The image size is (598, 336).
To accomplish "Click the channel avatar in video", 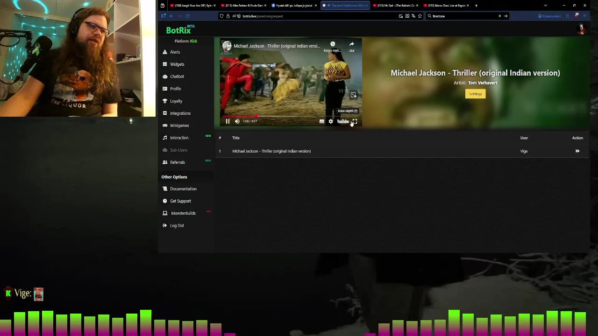I will point(227,46).
